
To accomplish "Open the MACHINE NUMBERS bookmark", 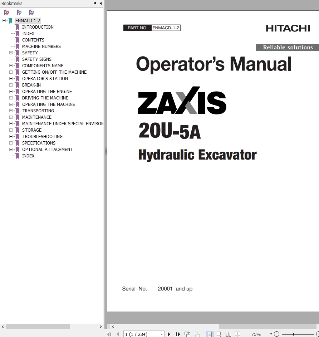I will coord(41,47).
